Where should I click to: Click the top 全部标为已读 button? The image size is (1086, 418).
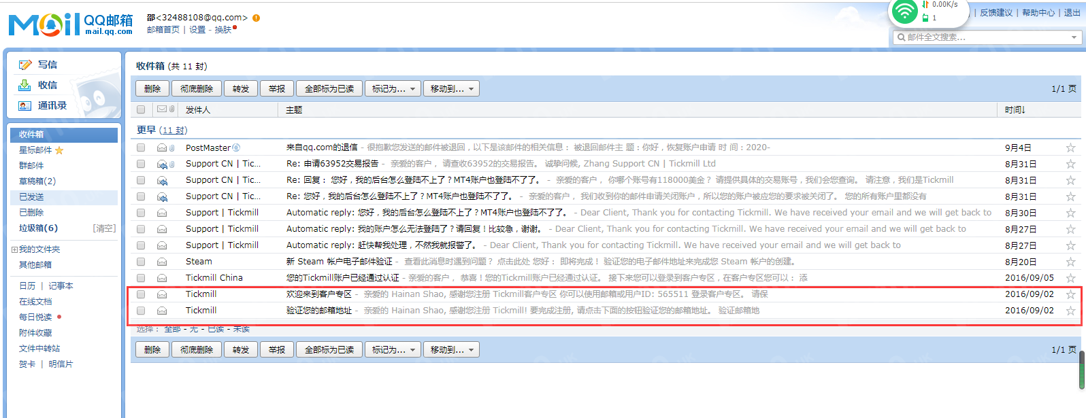(329, 89)
